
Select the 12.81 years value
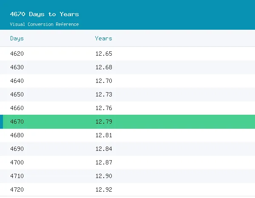click(x=104, y=135)
